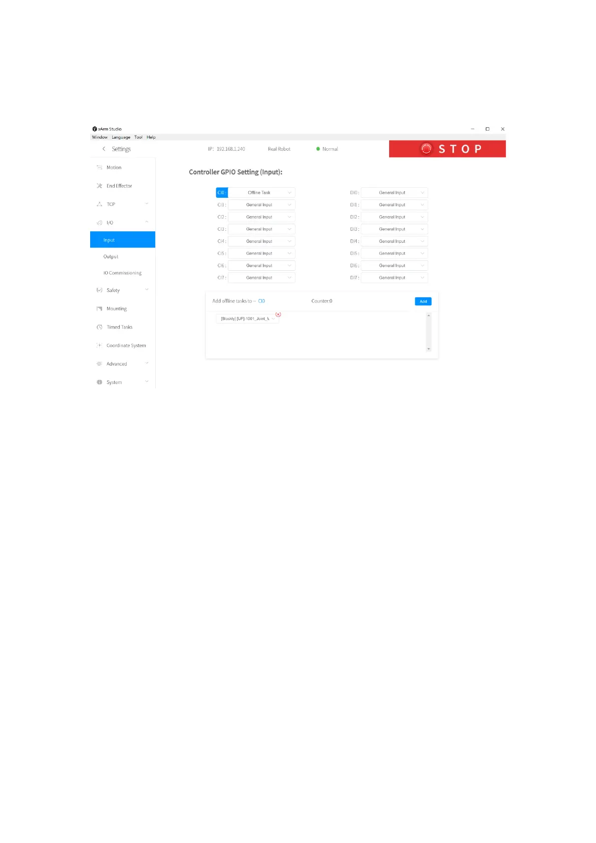
Task: Click the TCP sidebar icon
Action: point(99,204)
